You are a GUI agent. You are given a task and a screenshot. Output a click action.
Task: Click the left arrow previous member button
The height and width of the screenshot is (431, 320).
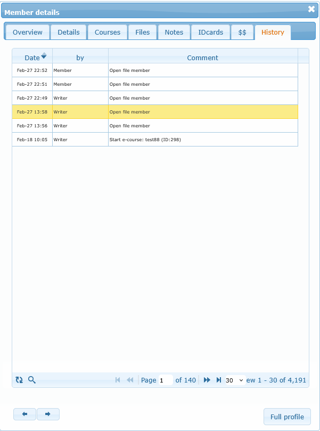tap(25, 414)
